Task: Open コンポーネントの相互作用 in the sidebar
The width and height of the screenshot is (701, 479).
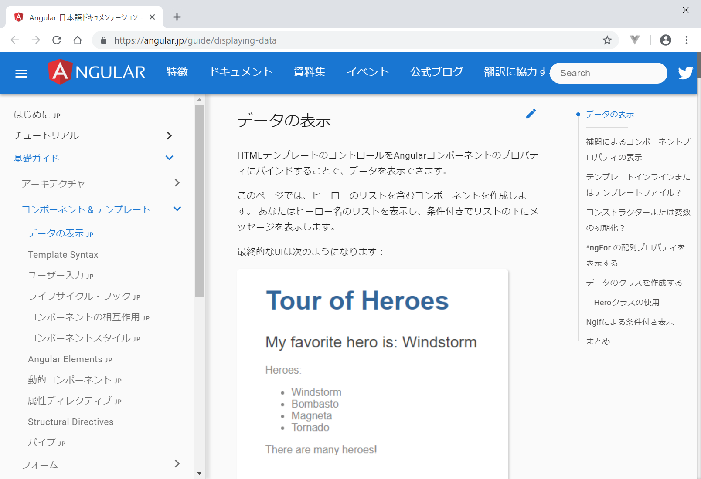Action: (x=89, y=317)
